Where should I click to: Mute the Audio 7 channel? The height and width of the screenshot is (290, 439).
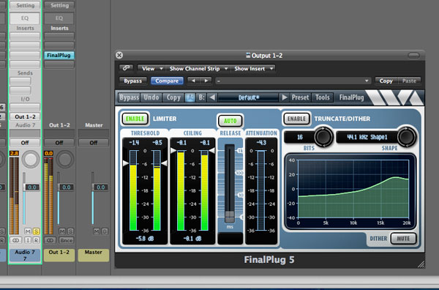[x=28, y=231]
